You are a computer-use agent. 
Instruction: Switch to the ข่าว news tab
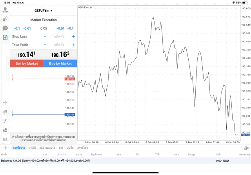[x=61, y=148]
